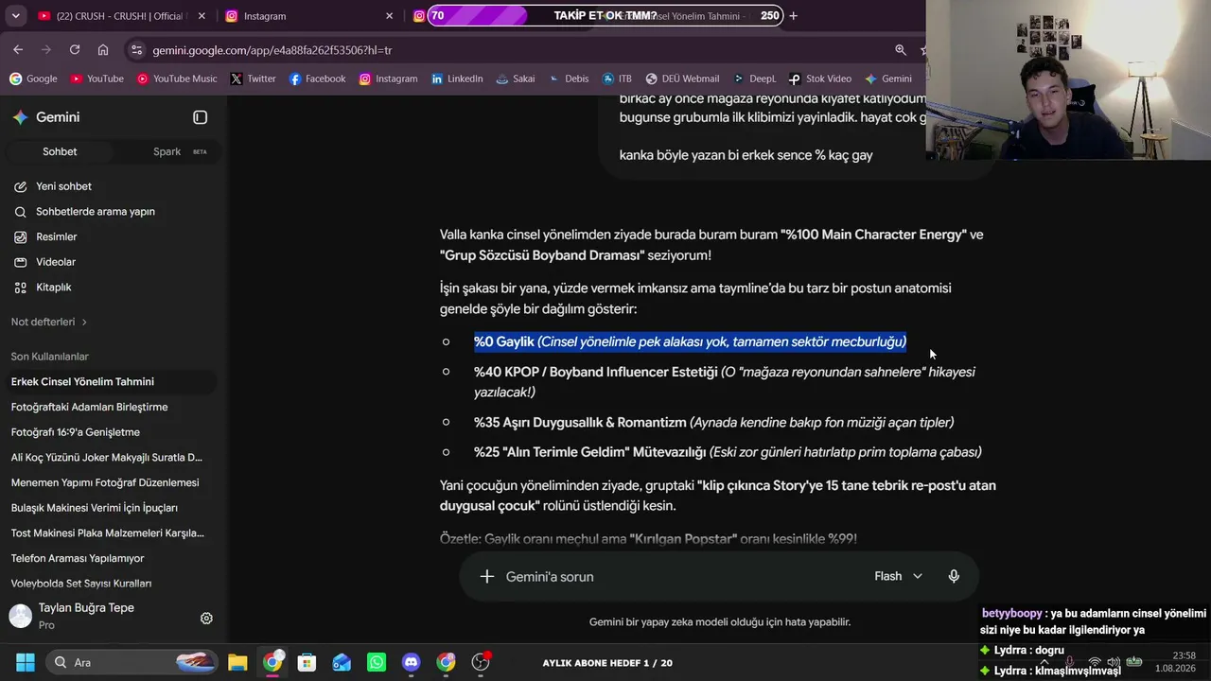Open Kitaplık in the sidebar
This screenshot has height=681, width=1211.
click(114, 287)
